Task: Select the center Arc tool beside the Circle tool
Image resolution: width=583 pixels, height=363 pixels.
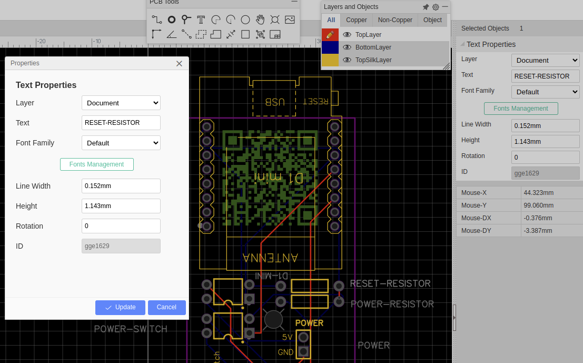Action: click(231, 19)
